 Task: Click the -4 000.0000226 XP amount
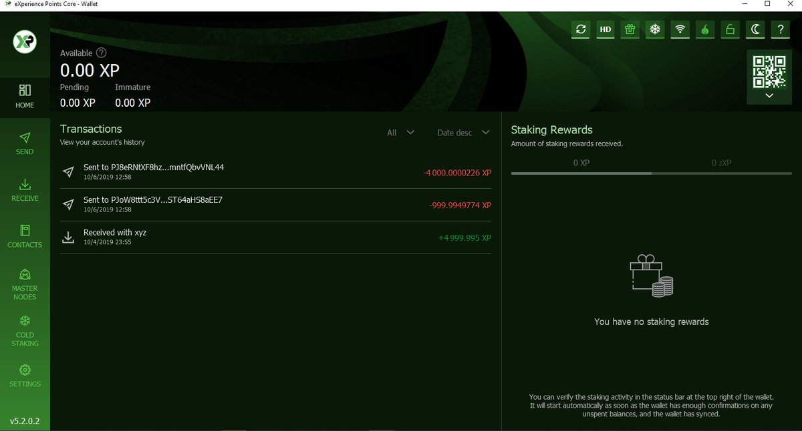(457, 173)
